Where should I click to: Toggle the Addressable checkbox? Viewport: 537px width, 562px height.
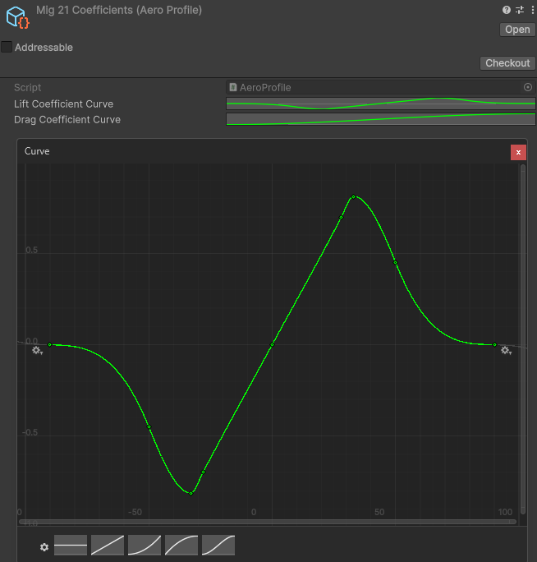coord(7,47)
